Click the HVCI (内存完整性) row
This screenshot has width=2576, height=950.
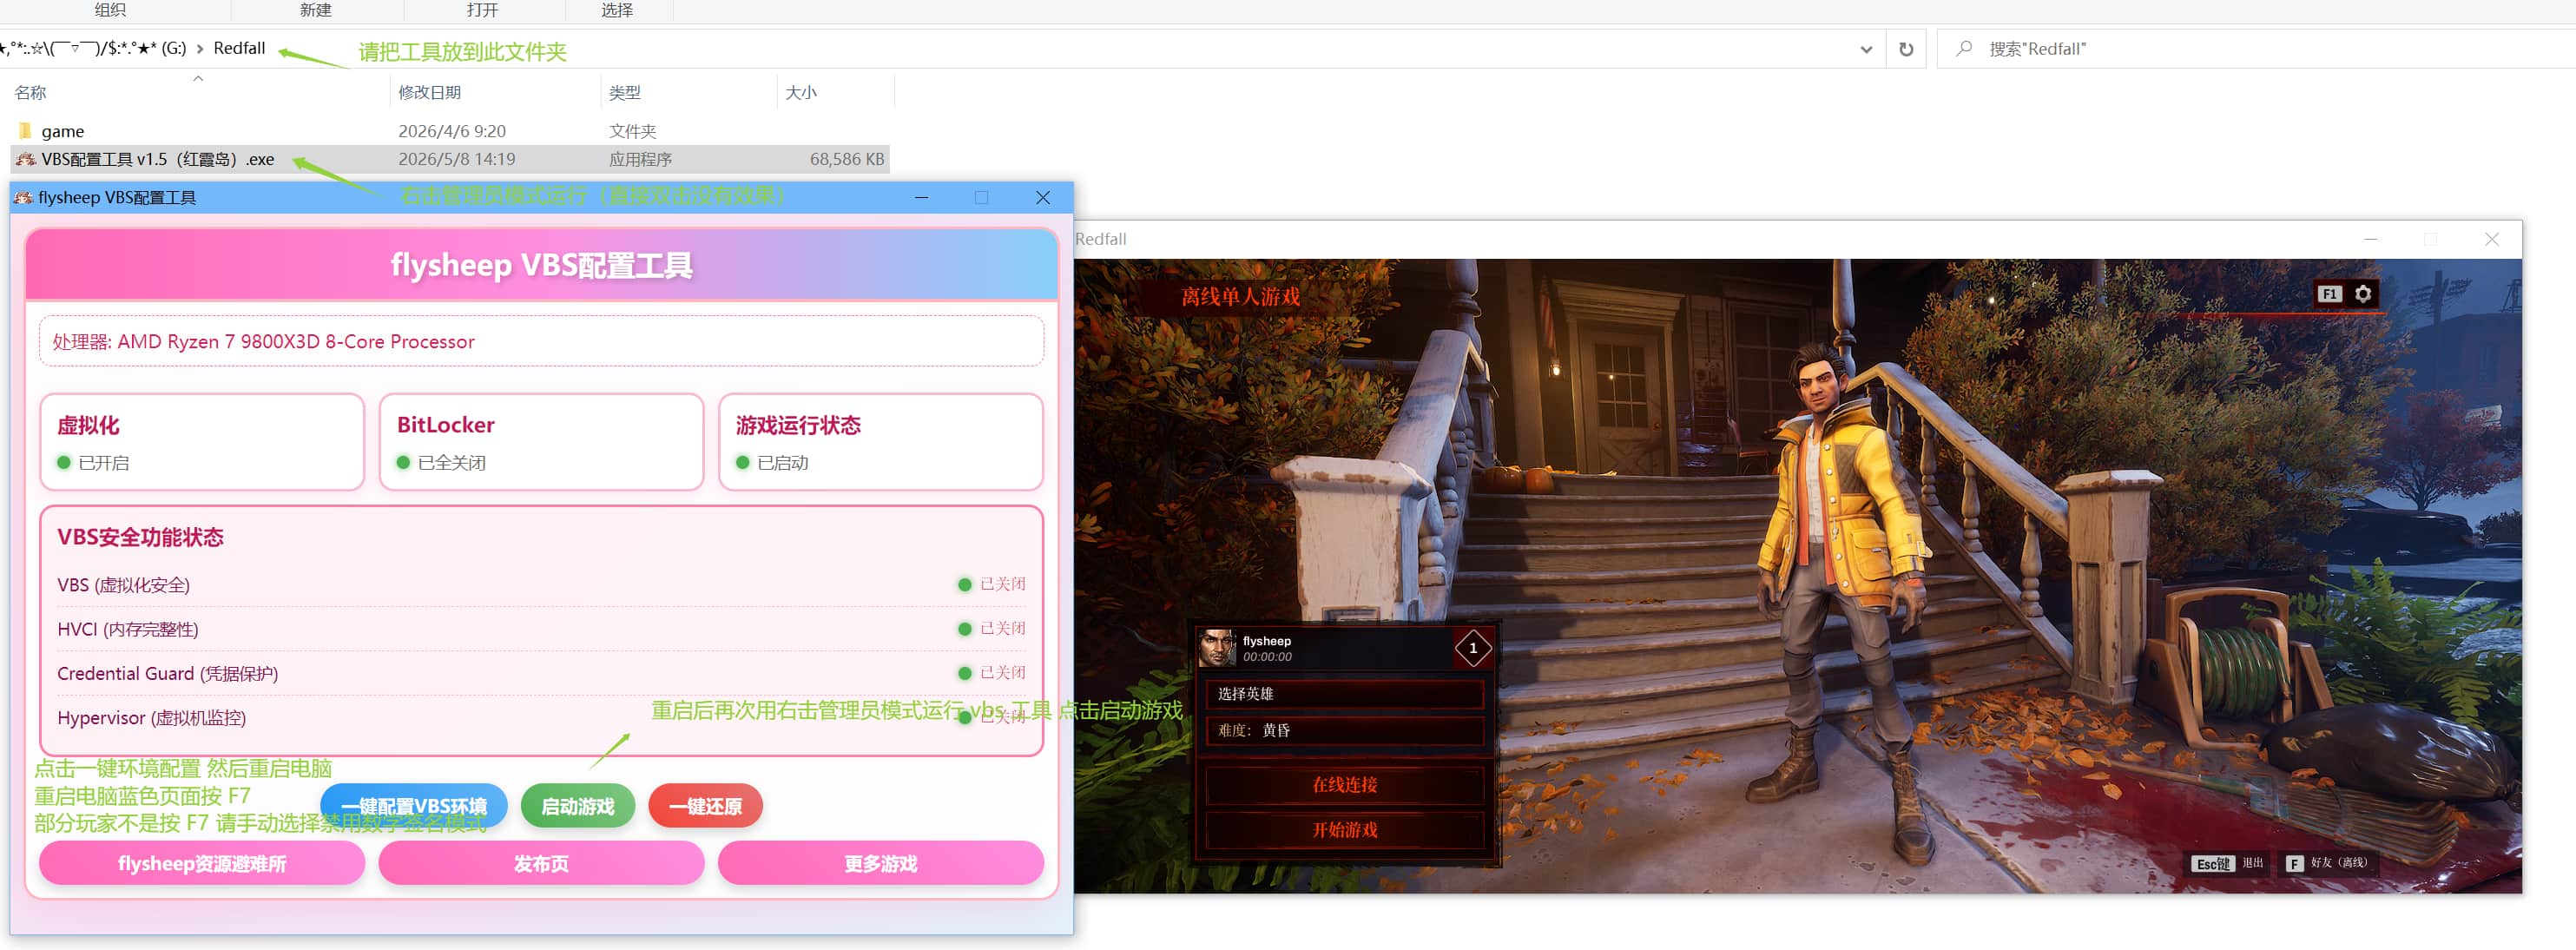[x=541, y=629]
